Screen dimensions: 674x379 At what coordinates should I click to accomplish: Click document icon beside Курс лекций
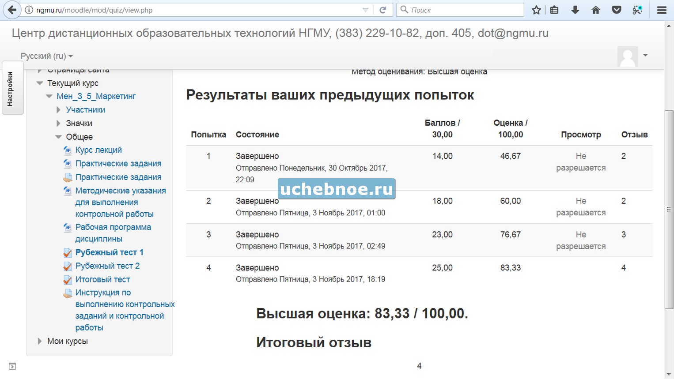click(68, 150)
